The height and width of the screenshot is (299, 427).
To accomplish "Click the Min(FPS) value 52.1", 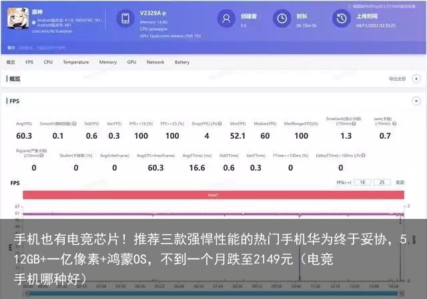I will point(238,136).
